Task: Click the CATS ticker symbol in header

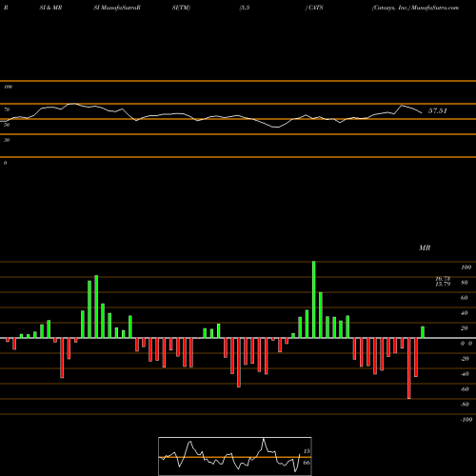Action: click(x=316, y=8)
